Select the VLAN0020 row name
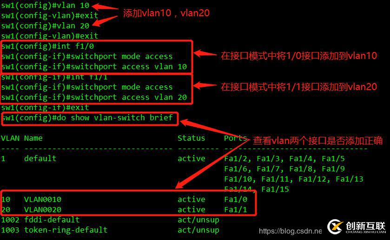Screen dimensions: 390x240 [x=43, y=209]
